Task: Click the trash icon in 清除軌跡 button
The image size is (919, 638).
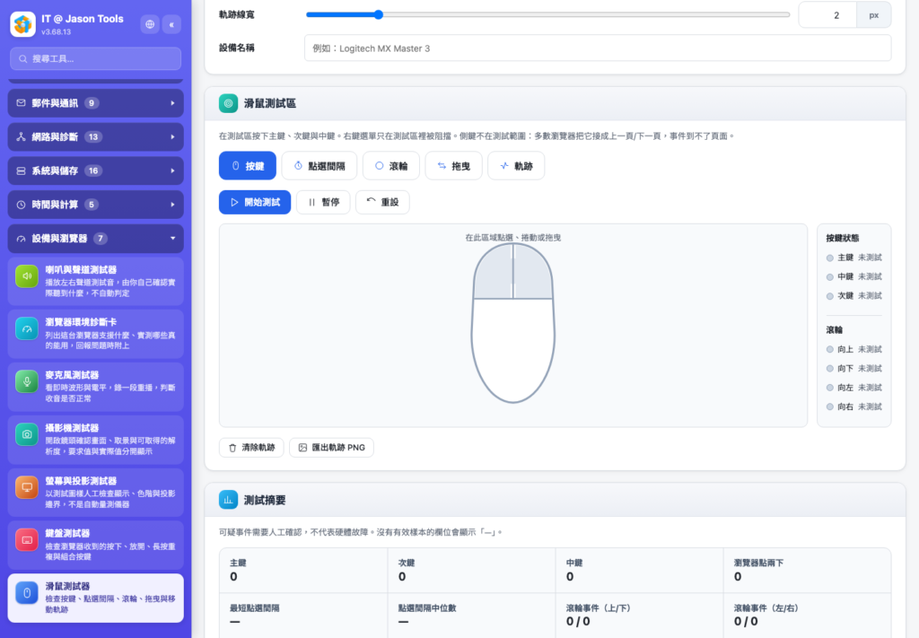Action: 232,448
